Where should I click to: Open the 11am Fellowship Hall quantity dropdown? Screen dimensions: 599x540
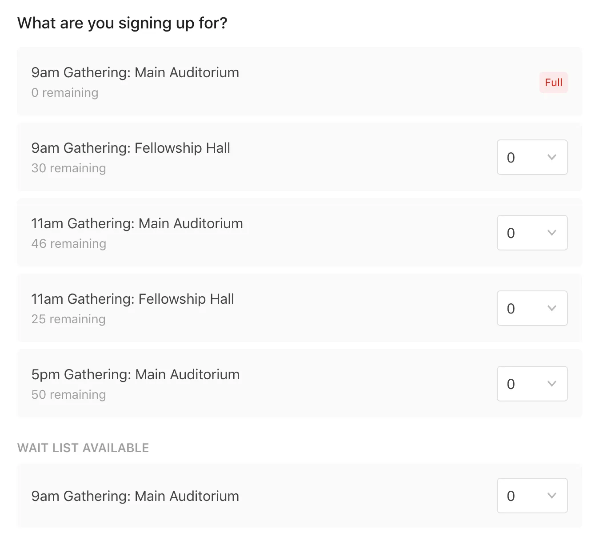pos(532,308)
